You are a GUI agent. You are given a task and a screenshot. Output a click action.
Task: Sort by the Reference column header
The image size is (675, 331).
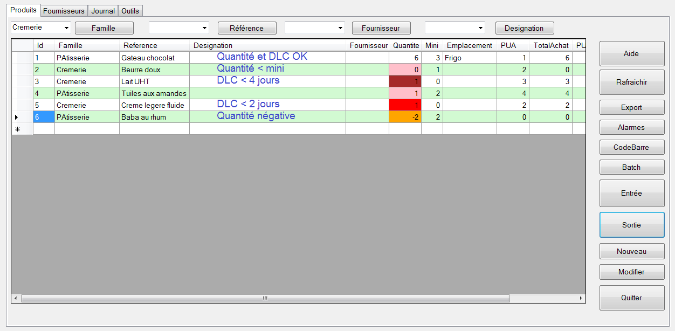(154, 45)
